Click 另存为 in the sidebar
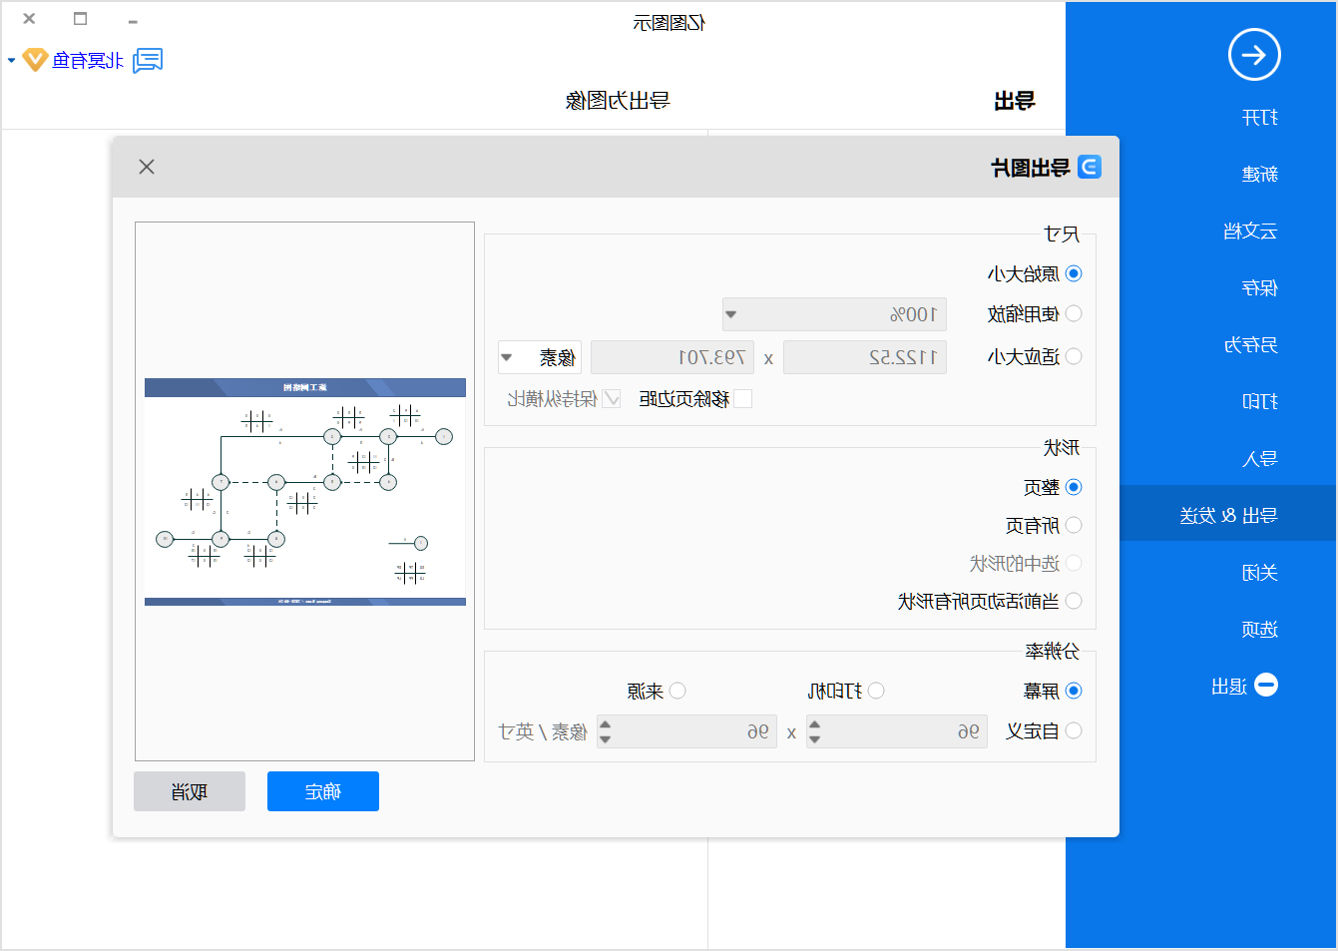1338x951 pixels. point(1251,345)
